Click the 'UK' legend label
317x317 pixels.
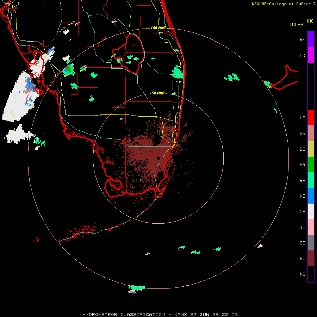click(302, 55)
